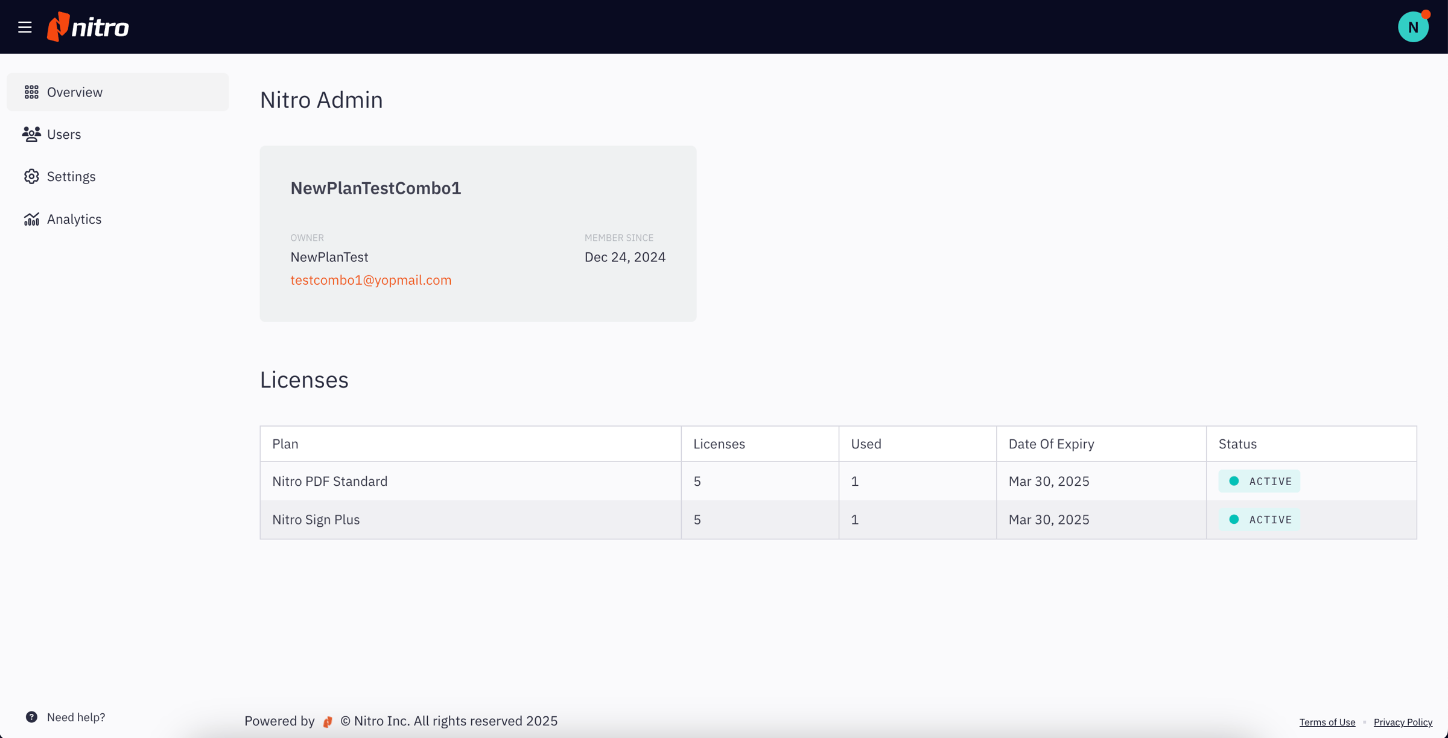Image resolution: width=1448 pixels, height=738 pixels.
Task: Click the Users people icon
Action: point(31,134)
